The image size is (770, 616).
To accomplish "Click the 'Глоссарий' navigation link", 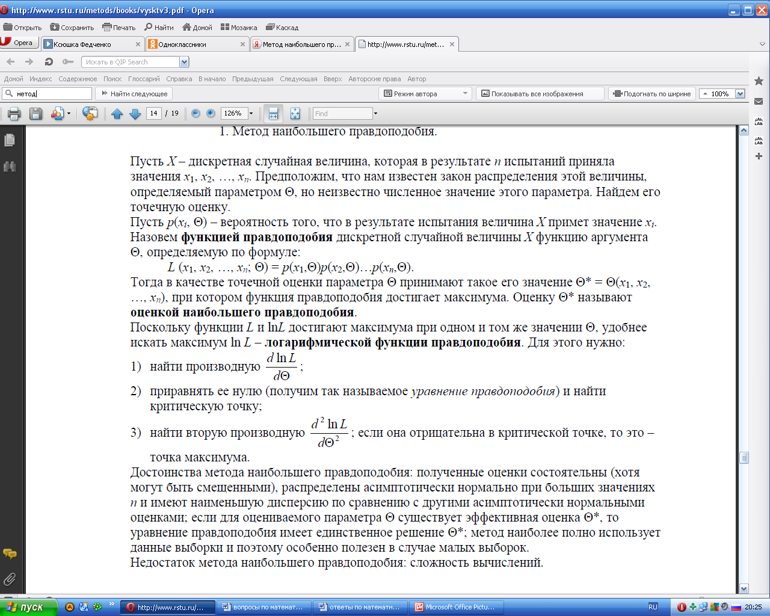I will point(144,79).
